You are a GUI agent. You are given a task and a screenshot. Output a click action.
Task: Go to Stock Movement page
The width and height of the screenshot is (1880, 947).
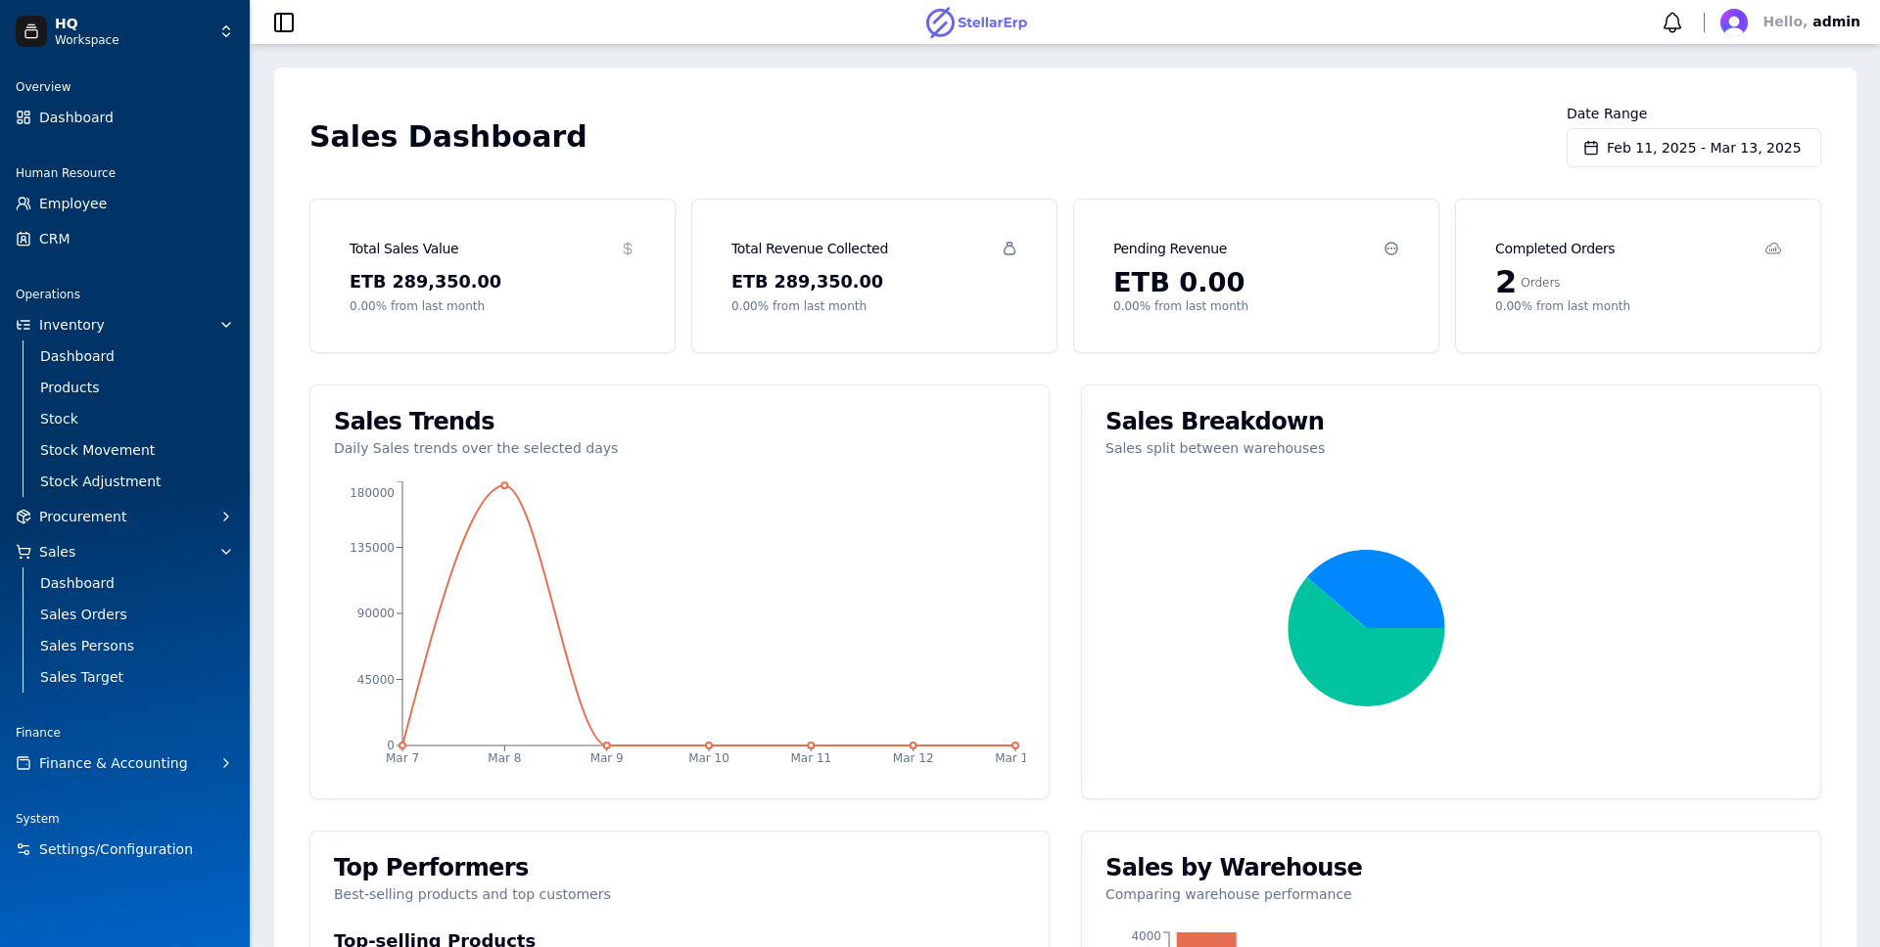pyautogui.click(x=97, y=450)
